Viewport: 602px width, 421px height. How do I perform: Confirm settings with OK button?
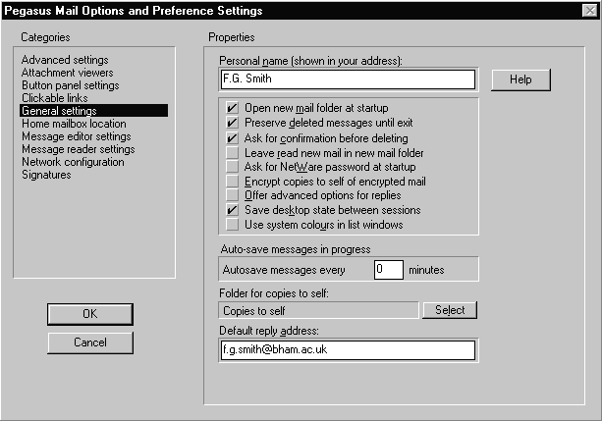(90, 314)
